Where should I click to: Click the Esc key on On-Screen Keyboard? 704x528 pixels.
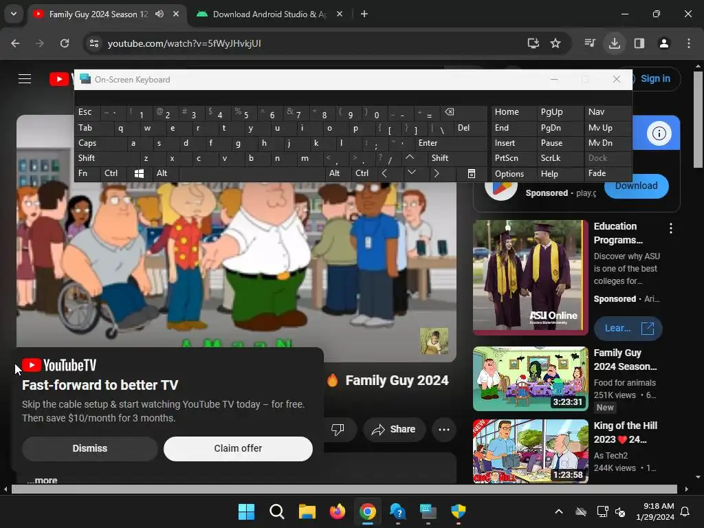coord(87,112)
